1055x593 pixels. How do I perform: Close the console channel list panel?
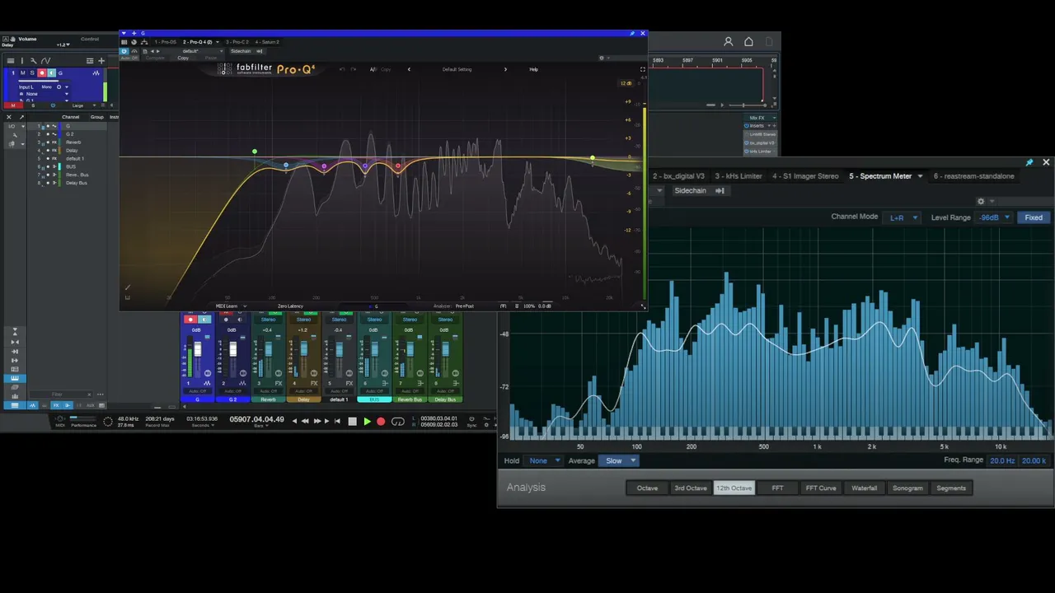pos(9,117)
